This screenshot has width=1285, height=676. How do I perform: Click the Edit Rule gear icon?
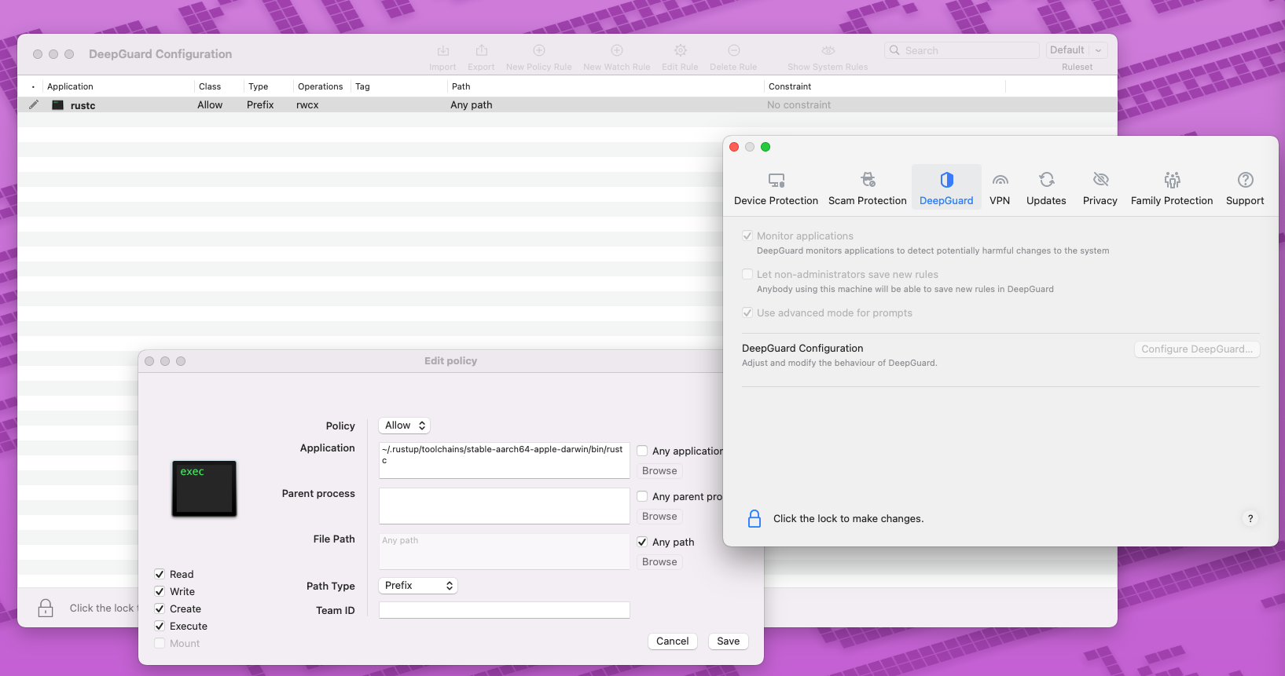pyautogui.click(x=681, y=51)
